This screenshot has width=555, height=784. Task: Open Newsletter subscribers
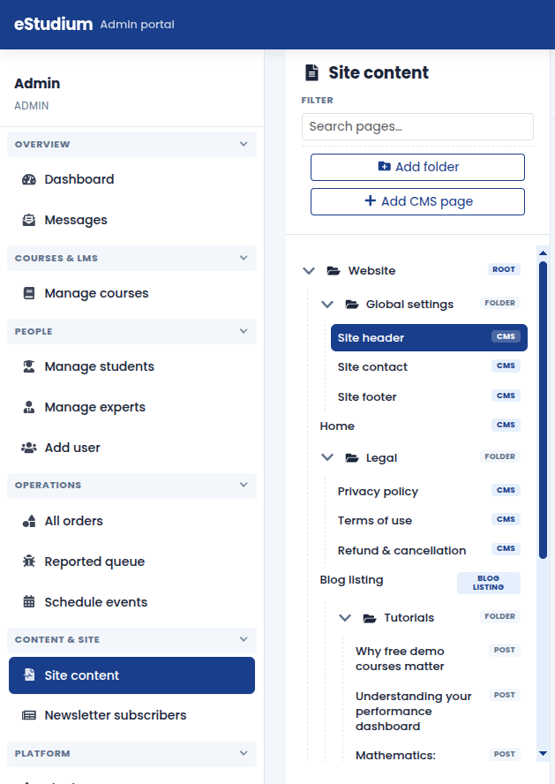pos(131,715)
